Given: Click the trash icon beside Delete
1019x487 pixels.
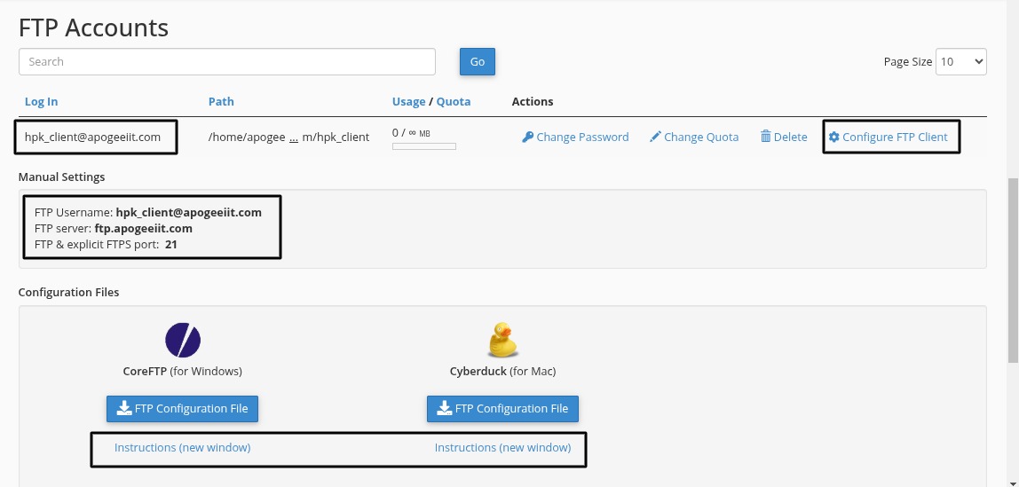Looking at the screenshot, I should (x=765, y=137).
